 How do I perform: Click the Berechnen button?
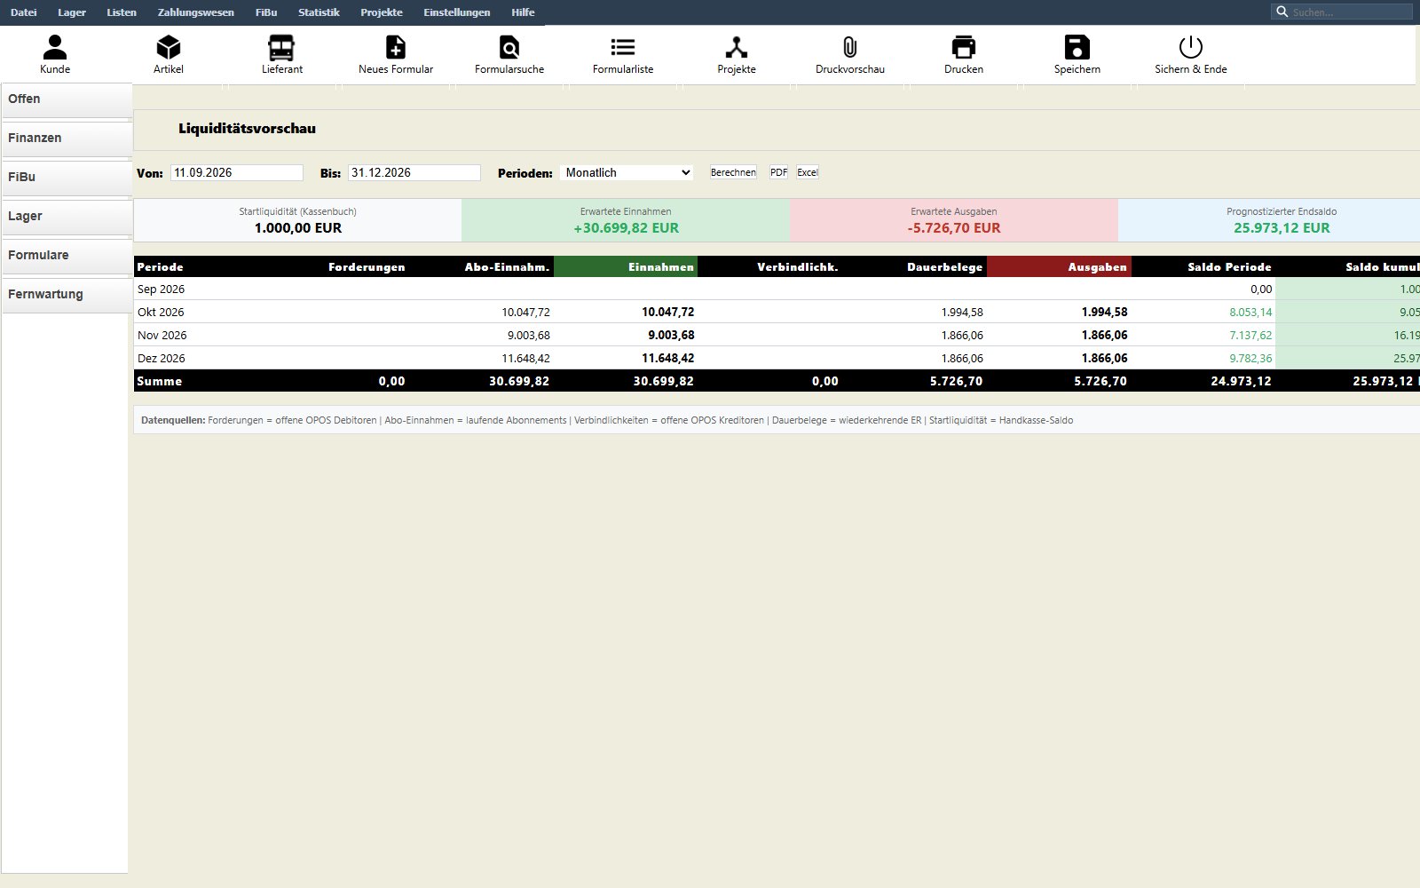pyautogui.click(x=733, y=172)
